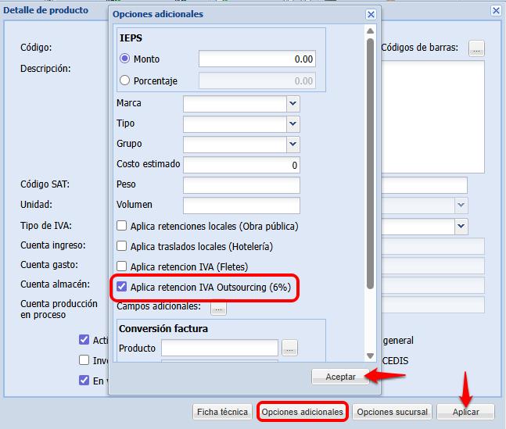
Task: Open the Conversión factura Producto browse button
Action: (x=290, y=348)
